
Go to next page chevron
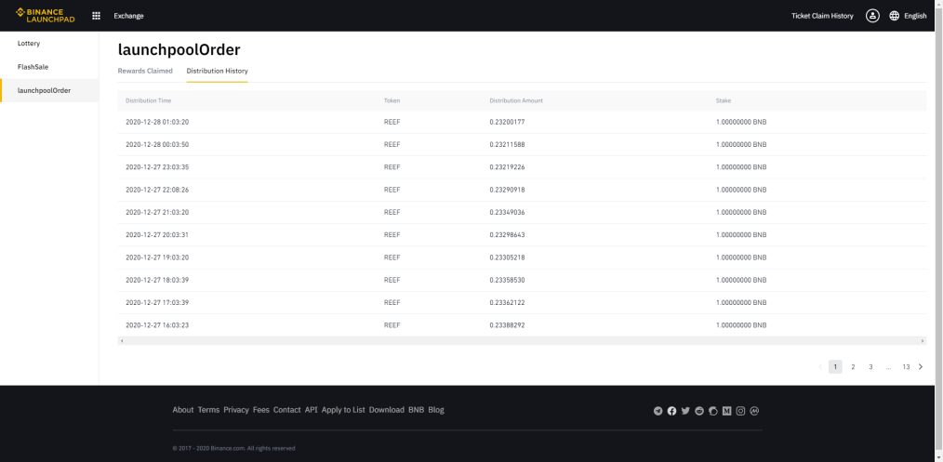[921, 366]
